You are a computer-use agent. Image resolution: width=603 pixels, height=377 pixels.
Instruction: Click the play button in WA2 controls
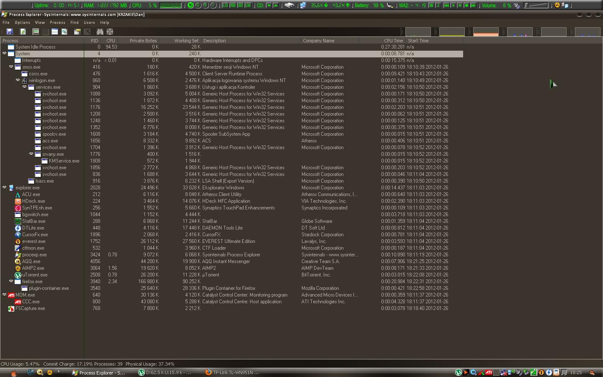pos(453,5)
